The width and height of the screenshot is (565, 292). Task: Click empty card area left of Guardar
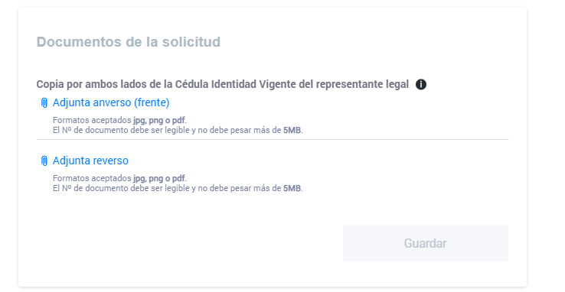click(x=188, y=243)
